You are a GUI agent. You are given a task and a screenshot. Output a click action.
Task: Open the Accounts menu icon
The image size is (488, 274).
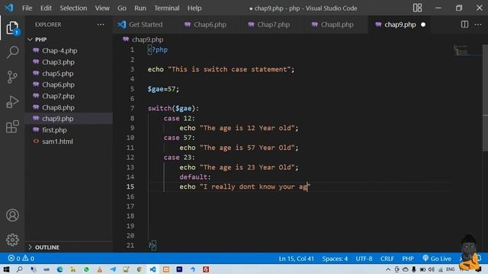tap(12, 215)
